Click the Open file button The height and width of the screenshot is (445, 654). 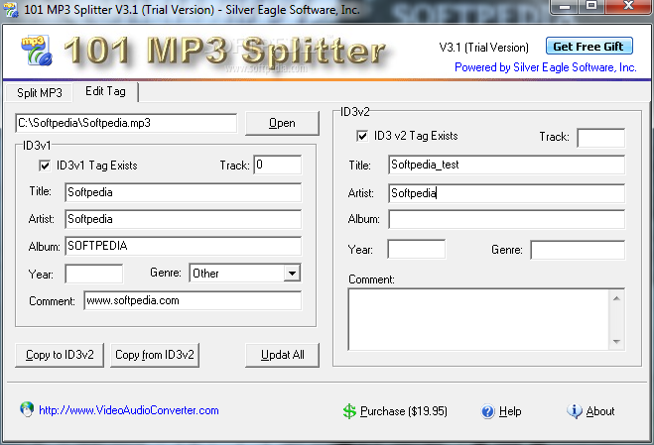(282, 123)
